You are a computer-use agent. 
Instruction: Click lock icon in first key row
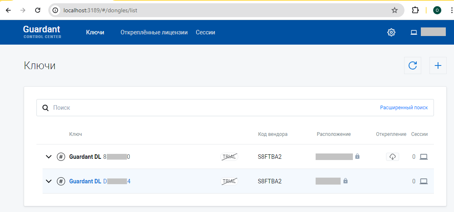[357, 156]
